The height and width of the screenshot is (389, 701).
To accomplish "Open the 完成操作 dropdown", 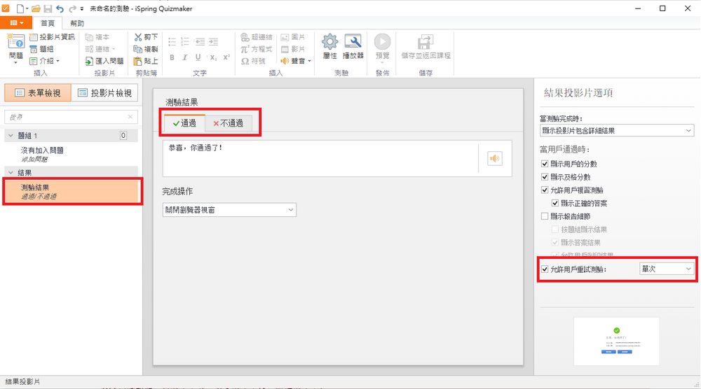I will pos(229,210).
